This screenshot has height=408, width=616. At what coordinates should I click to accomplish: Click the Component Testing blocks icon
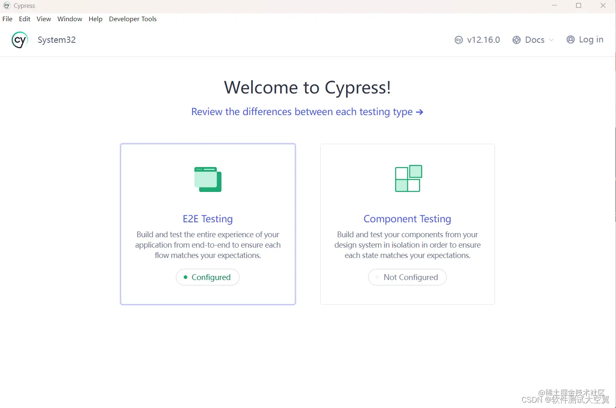point(408,178)
